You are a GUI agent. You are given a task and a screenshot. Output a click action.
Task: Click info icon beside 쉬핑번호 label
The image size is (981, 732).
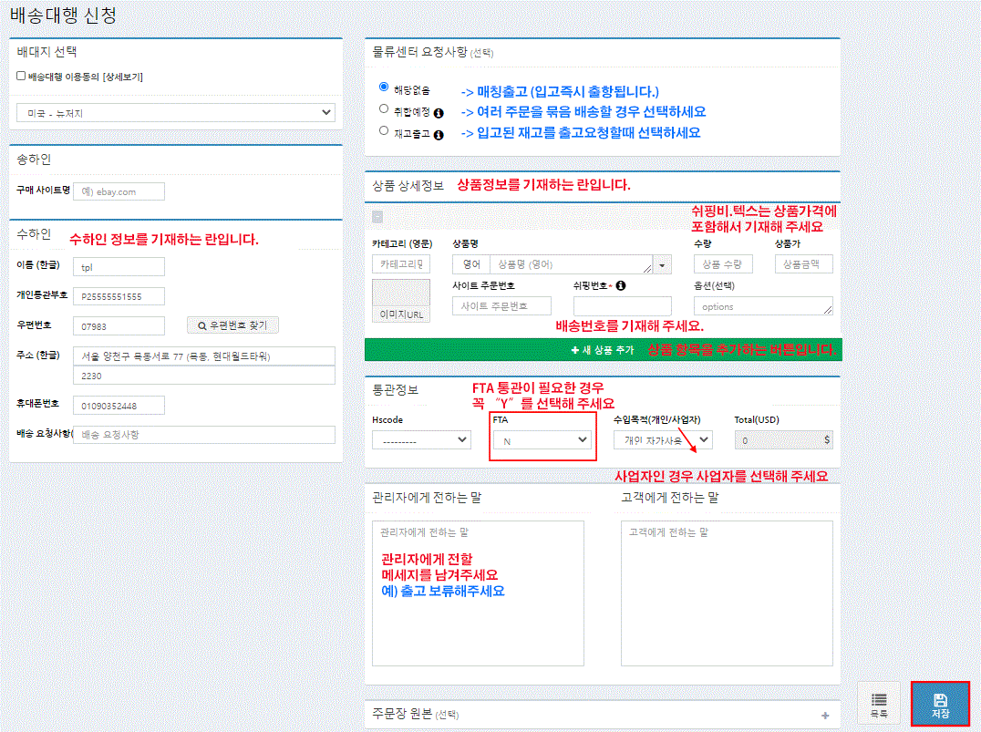pyautogui.click(x=621, y=285)
